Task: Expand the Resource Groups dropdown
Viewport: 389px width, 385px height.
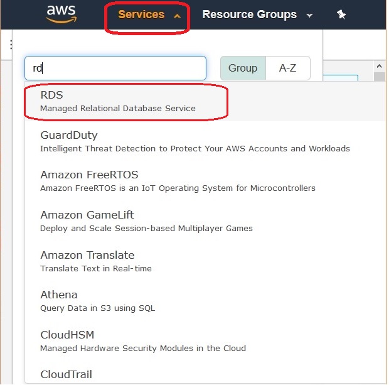Action: (x=257, y=14)
